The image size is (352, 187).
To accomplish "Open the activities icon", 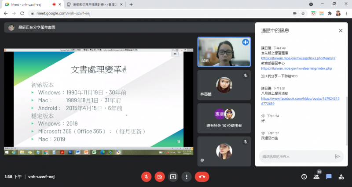I will 341,177.
